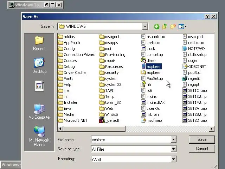Close the Save As dialog
Screen dimensions: 225x169
(x=214, y=17)
